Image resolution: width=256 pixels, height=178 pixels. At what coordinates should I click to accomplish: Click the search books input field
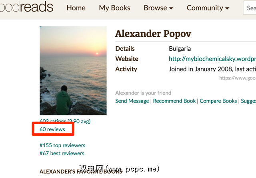point(250,8)
